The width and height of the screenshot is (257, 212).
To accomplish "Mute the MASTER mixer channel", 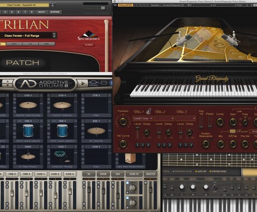I will coord(146,182).
